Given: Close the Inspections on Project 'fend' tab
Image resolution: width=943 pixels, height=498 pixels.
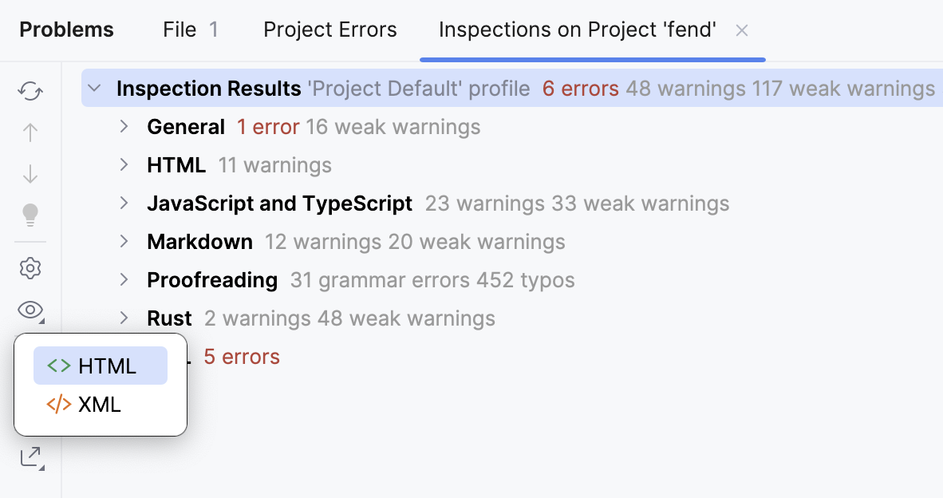Looking at the screenshot, I should tap(741, 30).
